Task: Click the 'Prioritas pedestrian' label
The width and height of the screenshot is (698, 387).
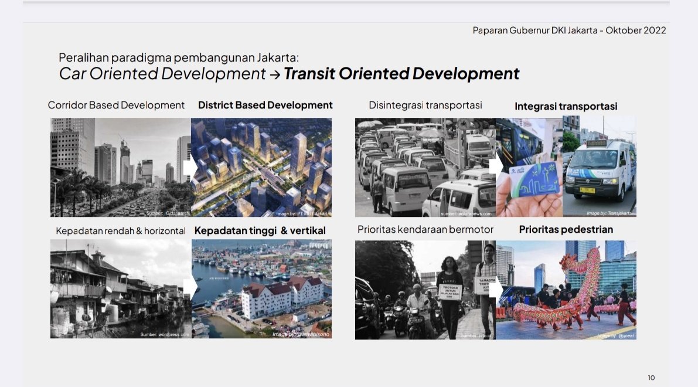Action: tap(566, 229)
